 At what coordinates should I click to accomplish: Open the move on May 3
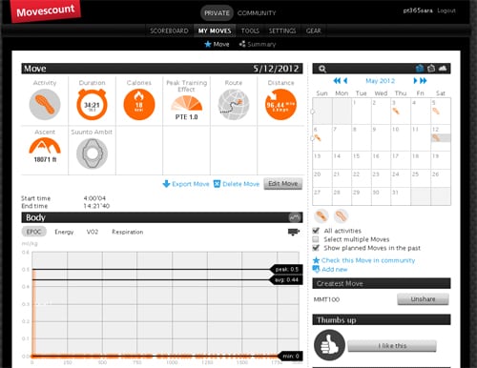(x=396, y=112)
